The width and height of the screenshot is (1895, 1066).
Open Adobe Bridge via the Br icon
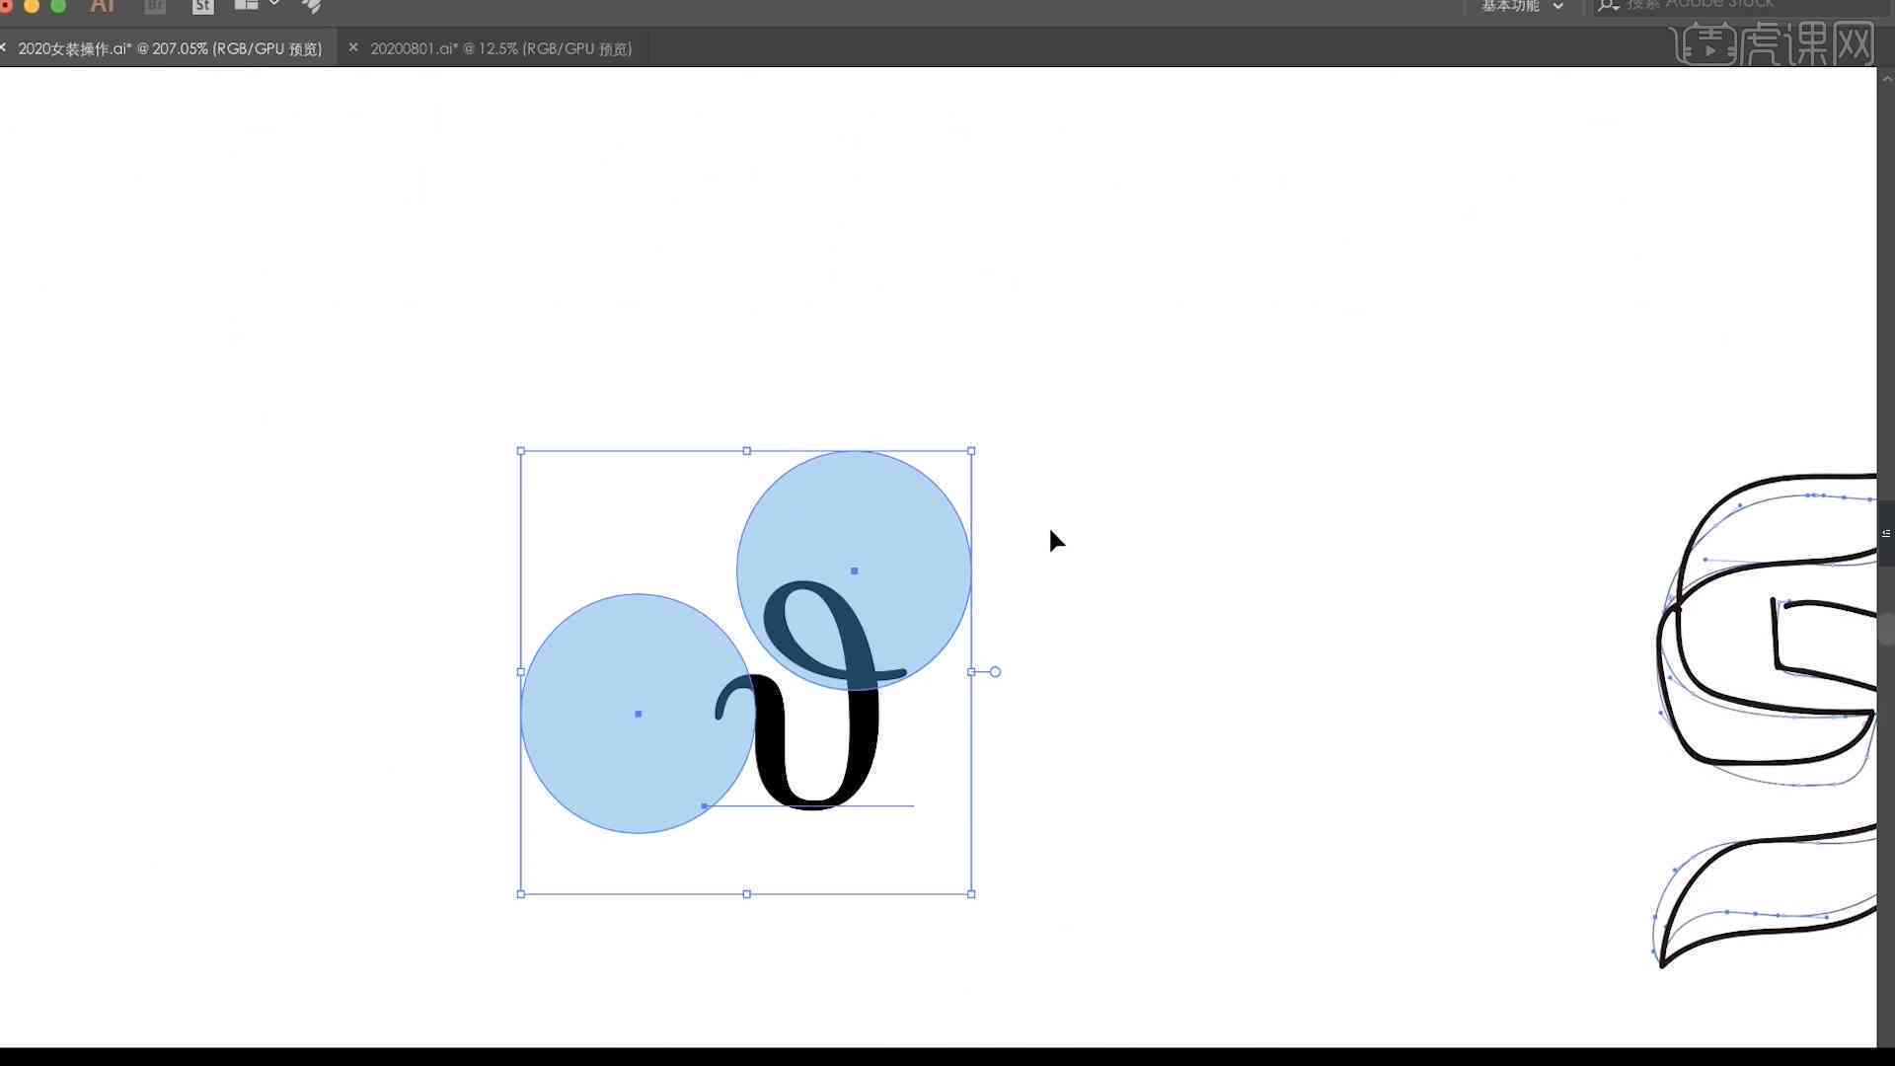click(x=155, y=6)
